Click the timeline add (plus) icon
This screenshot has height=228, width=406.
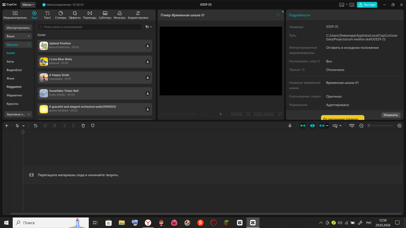coord(6,126)
